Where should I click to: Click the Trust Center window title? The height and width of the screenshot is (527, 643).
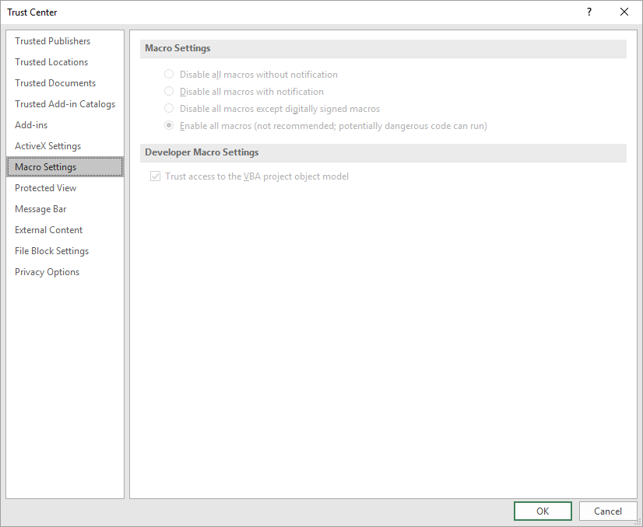pyautogui.click(x=32, y=12)
